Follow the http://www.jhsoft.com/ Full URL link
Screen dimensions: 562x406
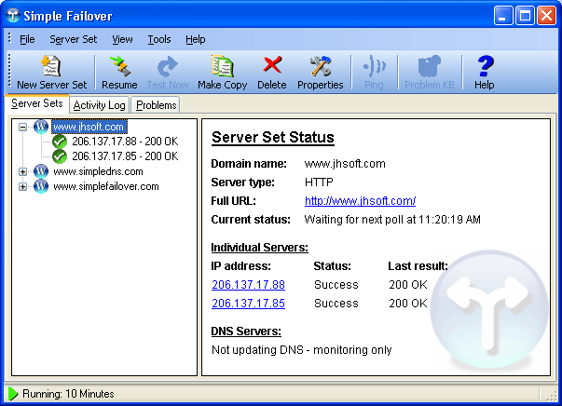coord(360,201)
